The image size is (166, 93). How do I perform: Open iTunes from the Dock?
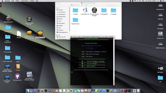point(82,91)
